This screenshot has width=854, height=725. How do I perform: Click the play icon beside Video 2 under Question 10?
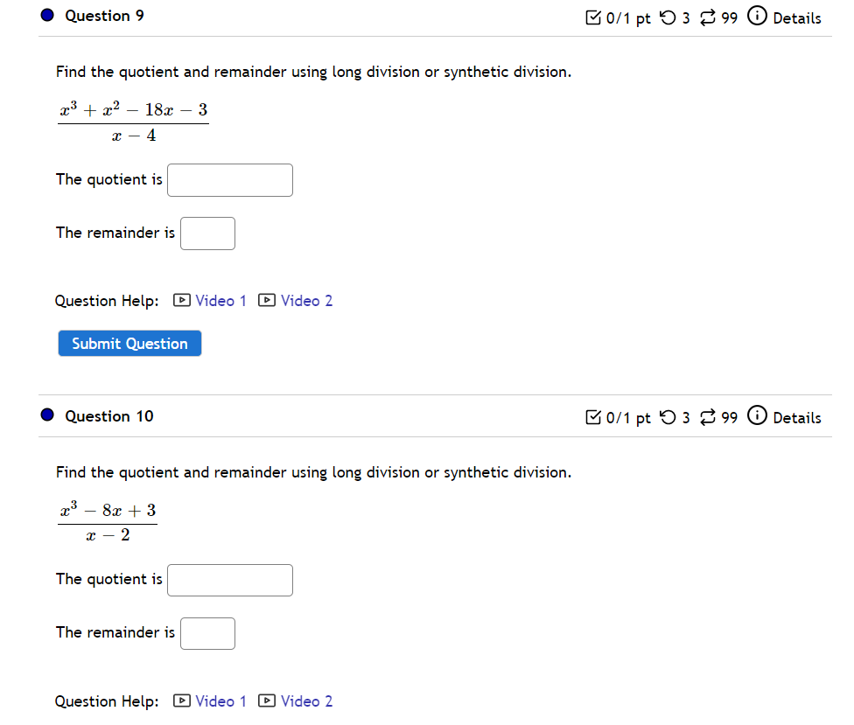(x=266, y=701)
